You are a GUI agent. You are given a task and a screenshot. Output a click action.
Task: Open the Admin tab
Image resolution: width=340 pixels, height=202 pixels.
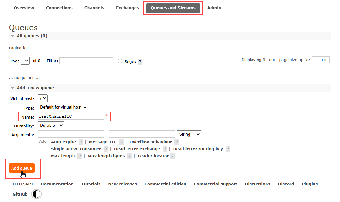[214, 8]
